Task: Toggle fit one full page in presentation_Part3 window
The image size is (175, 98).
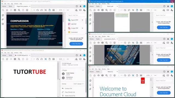Action: pos(137,43)
